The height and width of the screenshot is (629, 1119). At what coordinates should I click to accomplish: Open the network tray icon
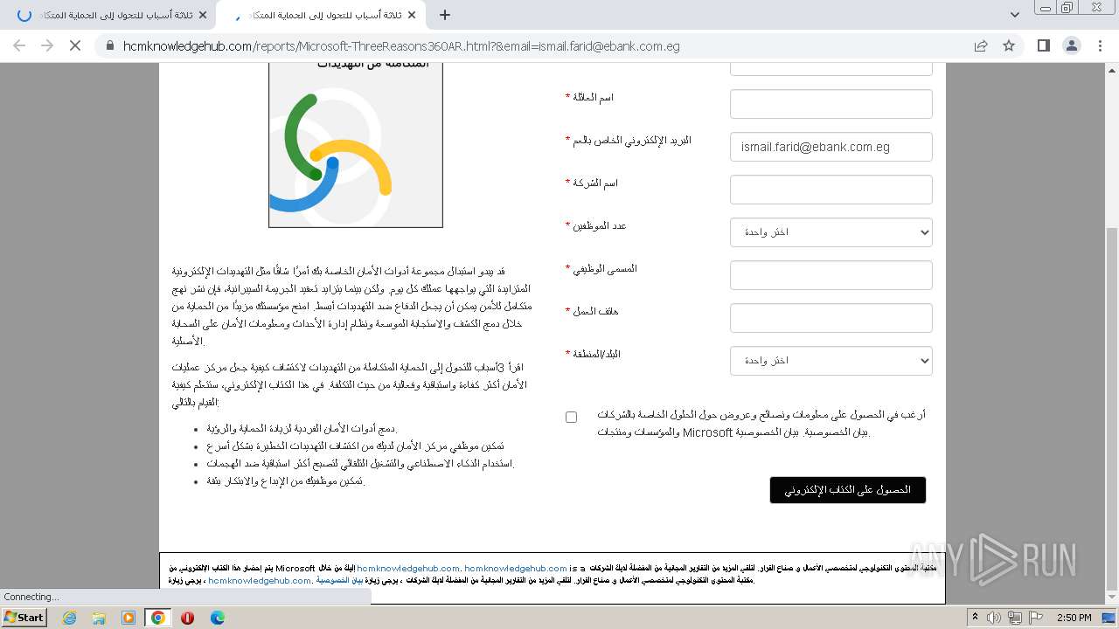[x=1014, y=618]
